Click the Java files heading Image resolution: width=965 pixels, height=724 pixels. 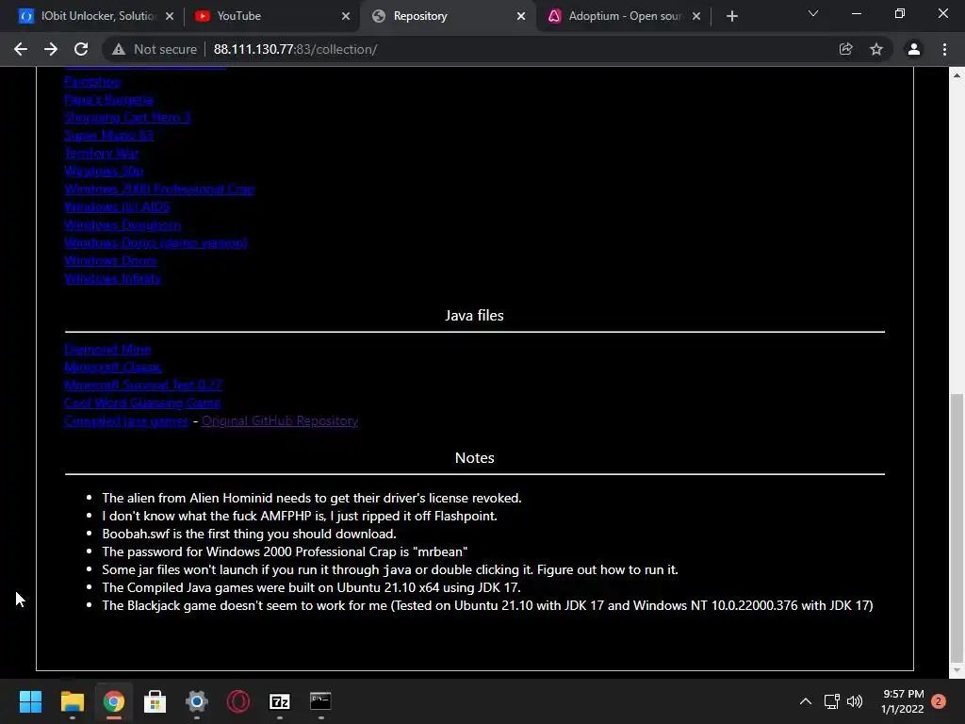[475, 315]
